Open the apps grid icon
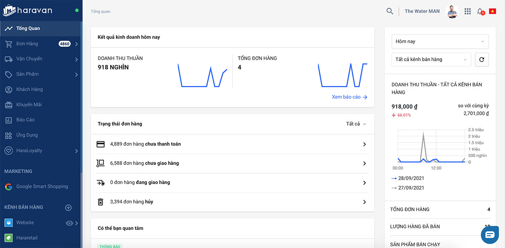The width and height of the screenshot is (505, 248). 467,12
